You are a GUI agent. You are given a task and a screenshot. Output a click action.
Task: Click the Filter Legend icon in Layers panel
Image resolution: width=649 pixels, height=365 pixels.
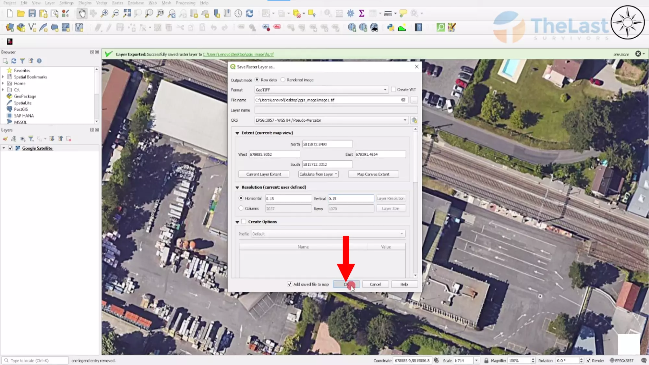(x=31, y=139)
